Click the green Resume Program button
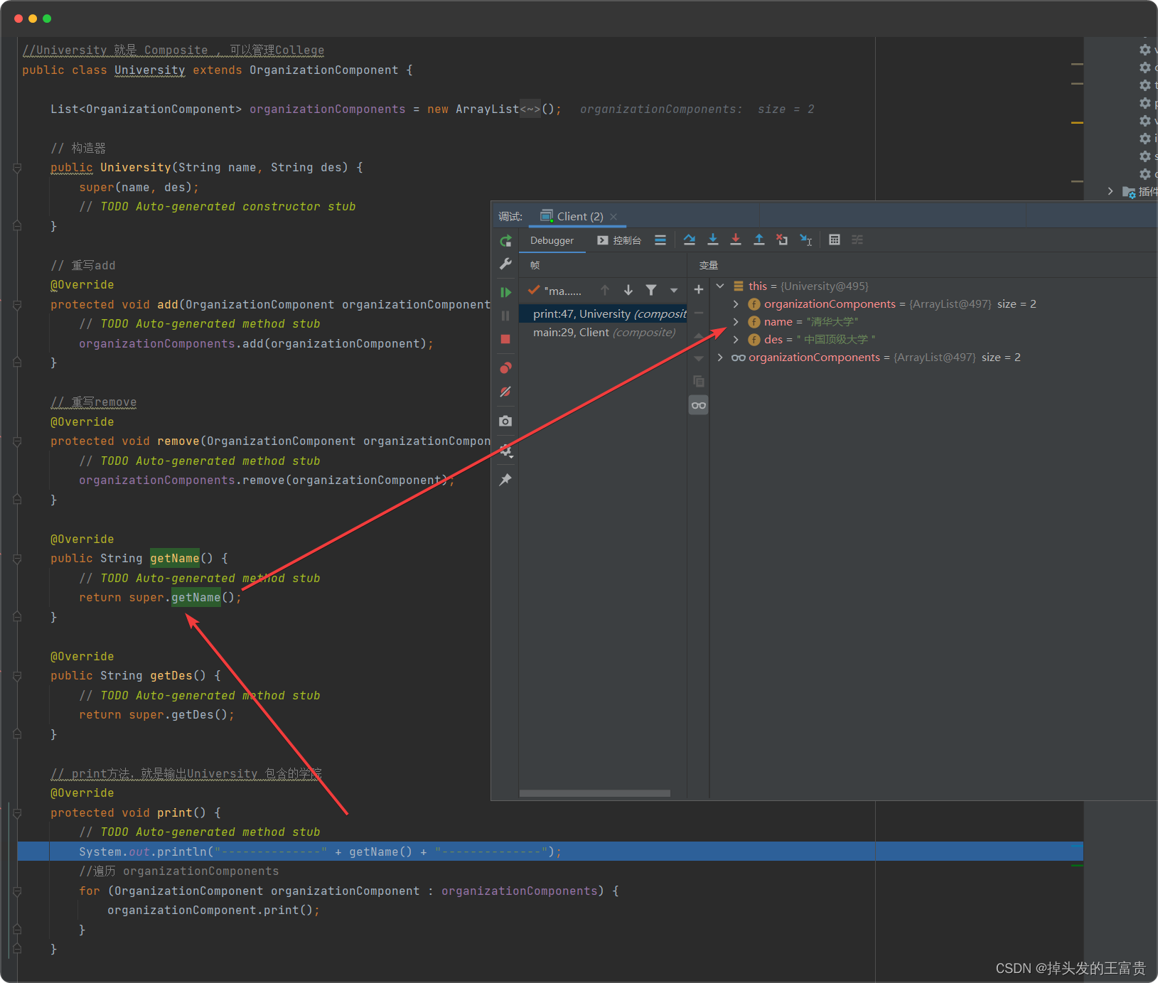The height and width of the screenshot is (983, 1158). click(505, 292)
